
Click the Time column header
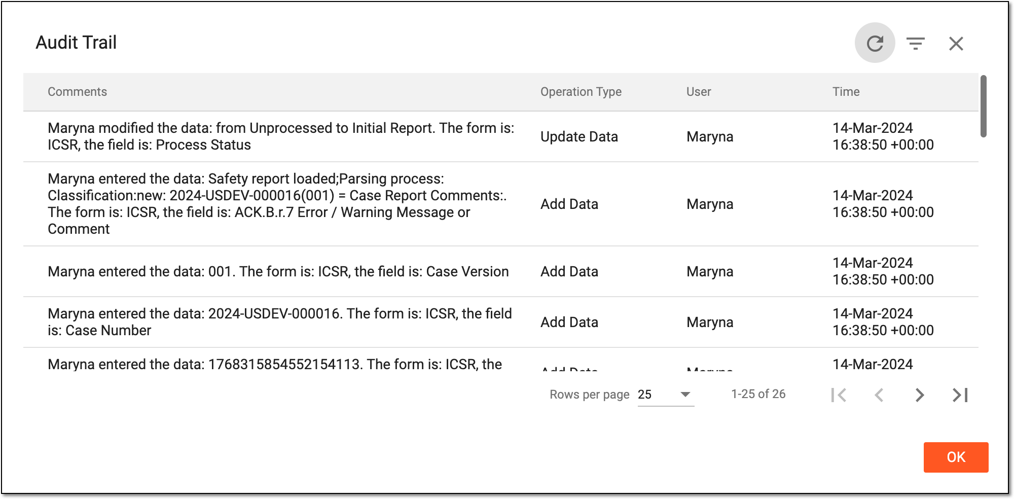click(846, 92)
